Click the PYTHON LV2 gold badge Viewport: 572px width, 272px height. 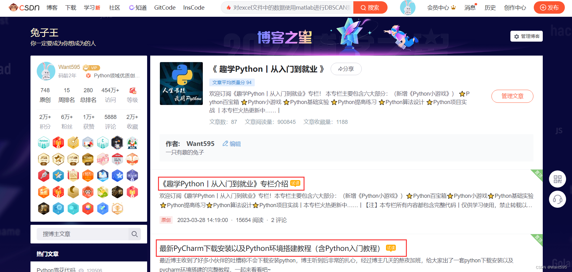pyautogui.click(x=88, y=159)
